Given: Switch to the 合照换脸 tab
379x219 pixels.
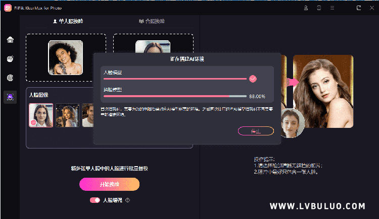Looking at the screenshot, I should pyautogui.click(x=152, y=21).
